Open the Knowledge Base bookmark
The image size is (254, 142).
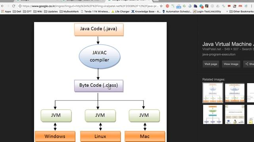[x=146, y=11]
